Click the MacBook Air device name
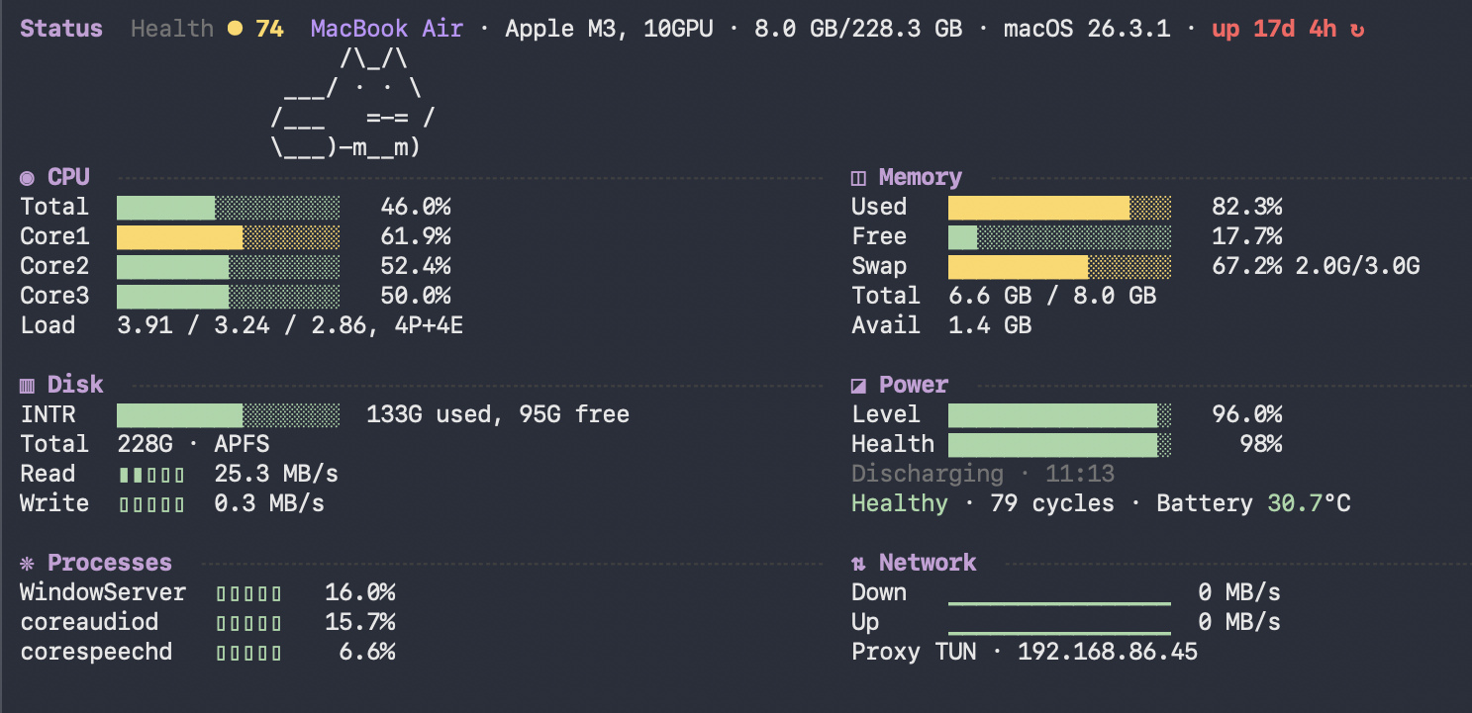 click(x=386, y=29)
